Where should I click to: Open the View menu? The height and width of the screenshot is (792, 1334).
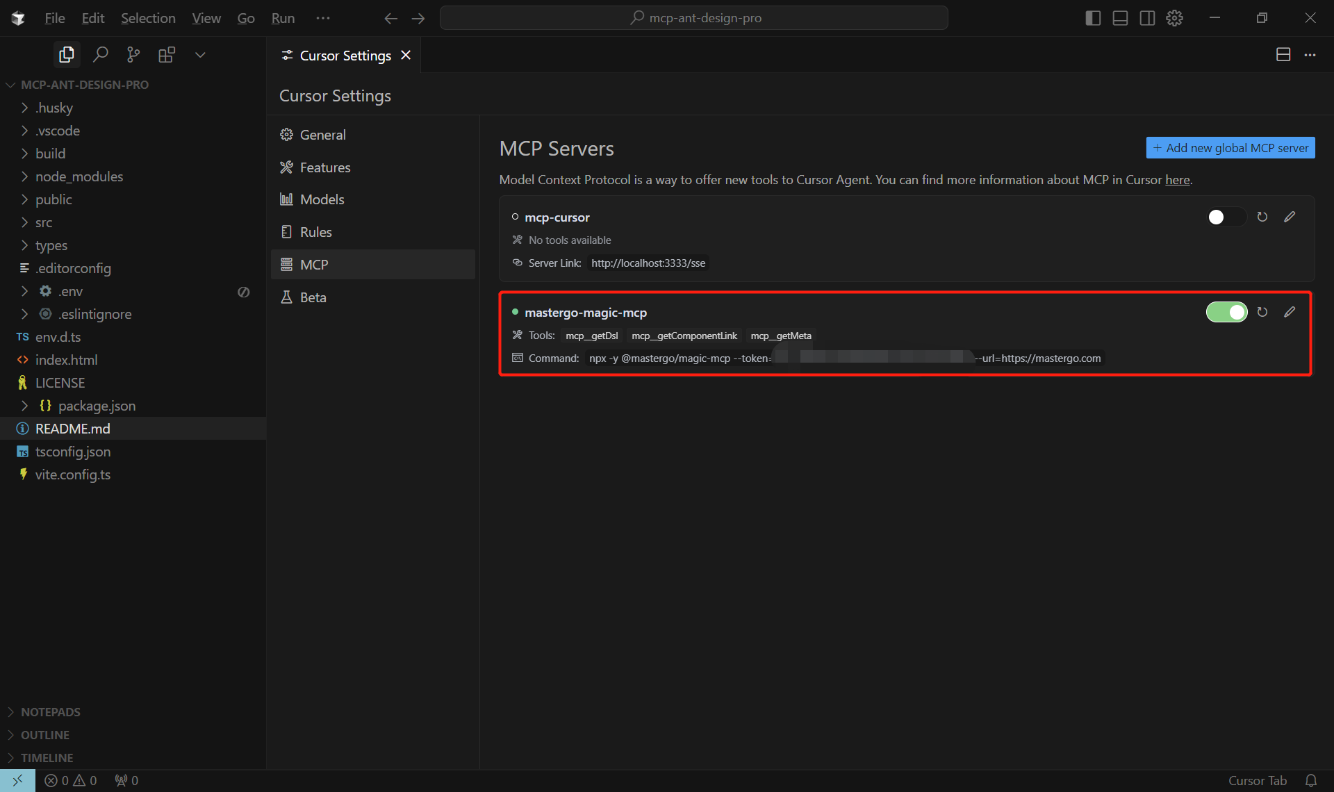tap(206, 18)
